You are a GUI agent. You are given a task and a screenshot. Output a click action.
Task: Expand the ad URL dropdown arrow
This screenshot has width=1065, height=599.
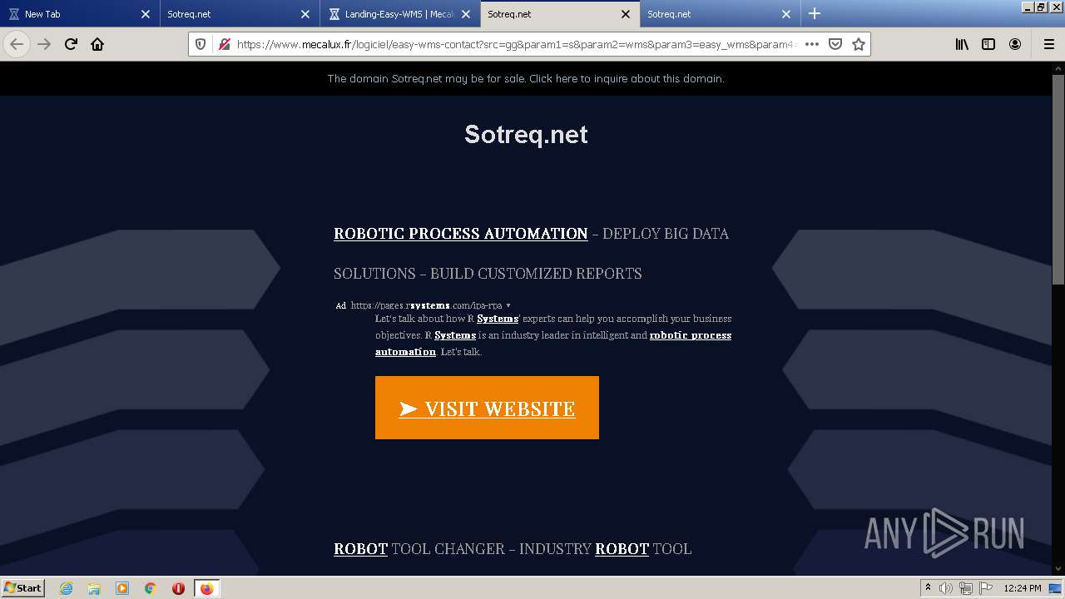(x=508, y=305)
